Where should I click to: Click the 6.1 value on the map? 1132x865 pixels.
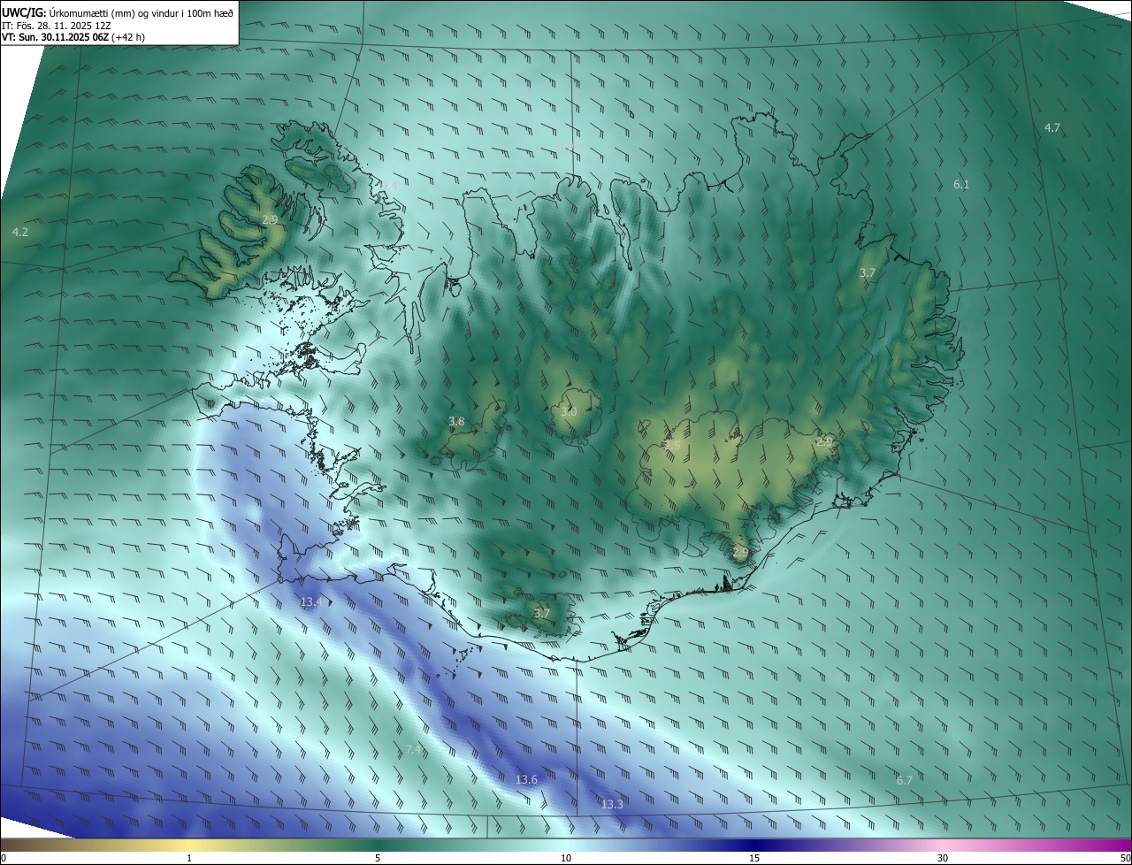pos(961,184)
